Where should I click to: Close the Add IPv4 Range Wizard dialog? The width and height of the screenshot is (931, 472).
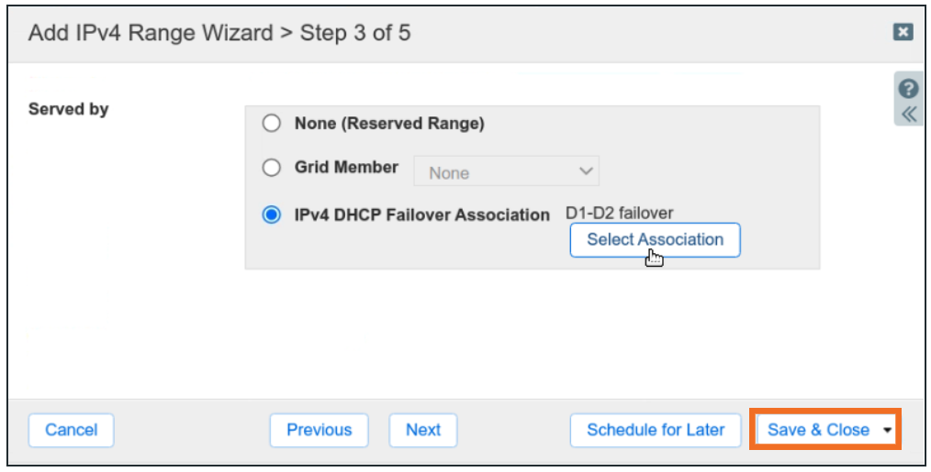point(903,32)
